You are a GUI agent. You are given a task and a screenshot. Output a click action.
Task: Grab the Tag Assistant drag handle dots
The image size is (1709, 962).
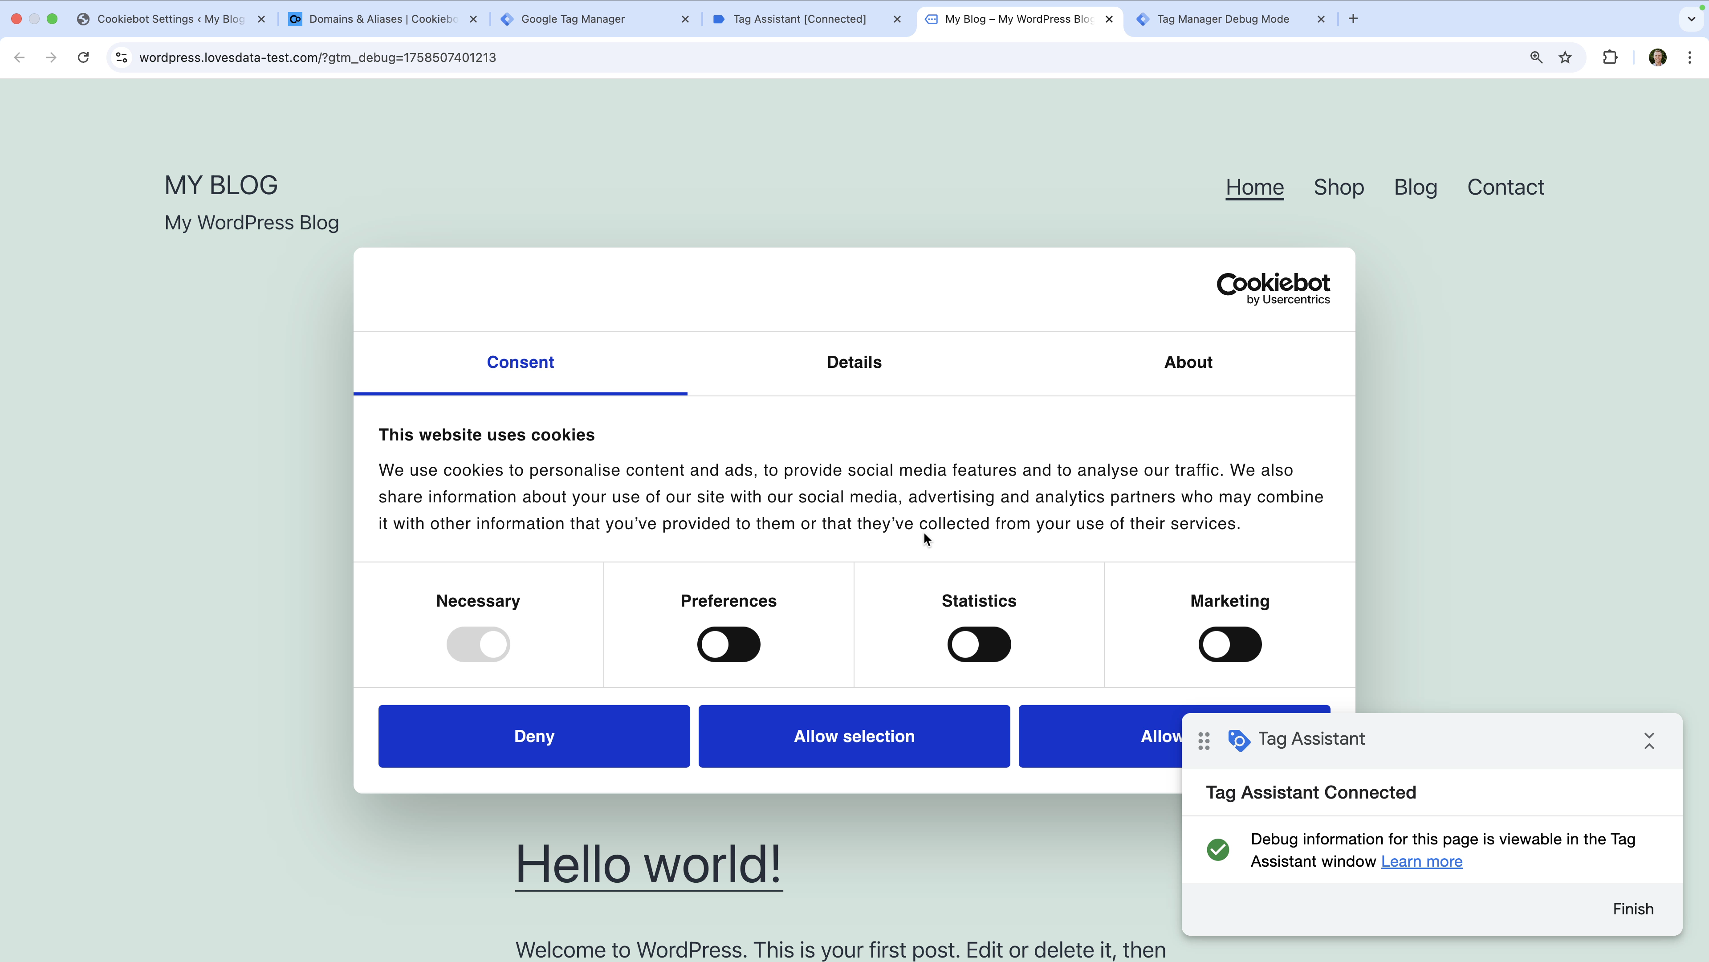coord(1204,740)
